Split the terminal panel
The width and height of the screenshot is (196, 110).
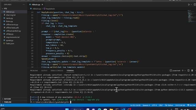[188, 71]
